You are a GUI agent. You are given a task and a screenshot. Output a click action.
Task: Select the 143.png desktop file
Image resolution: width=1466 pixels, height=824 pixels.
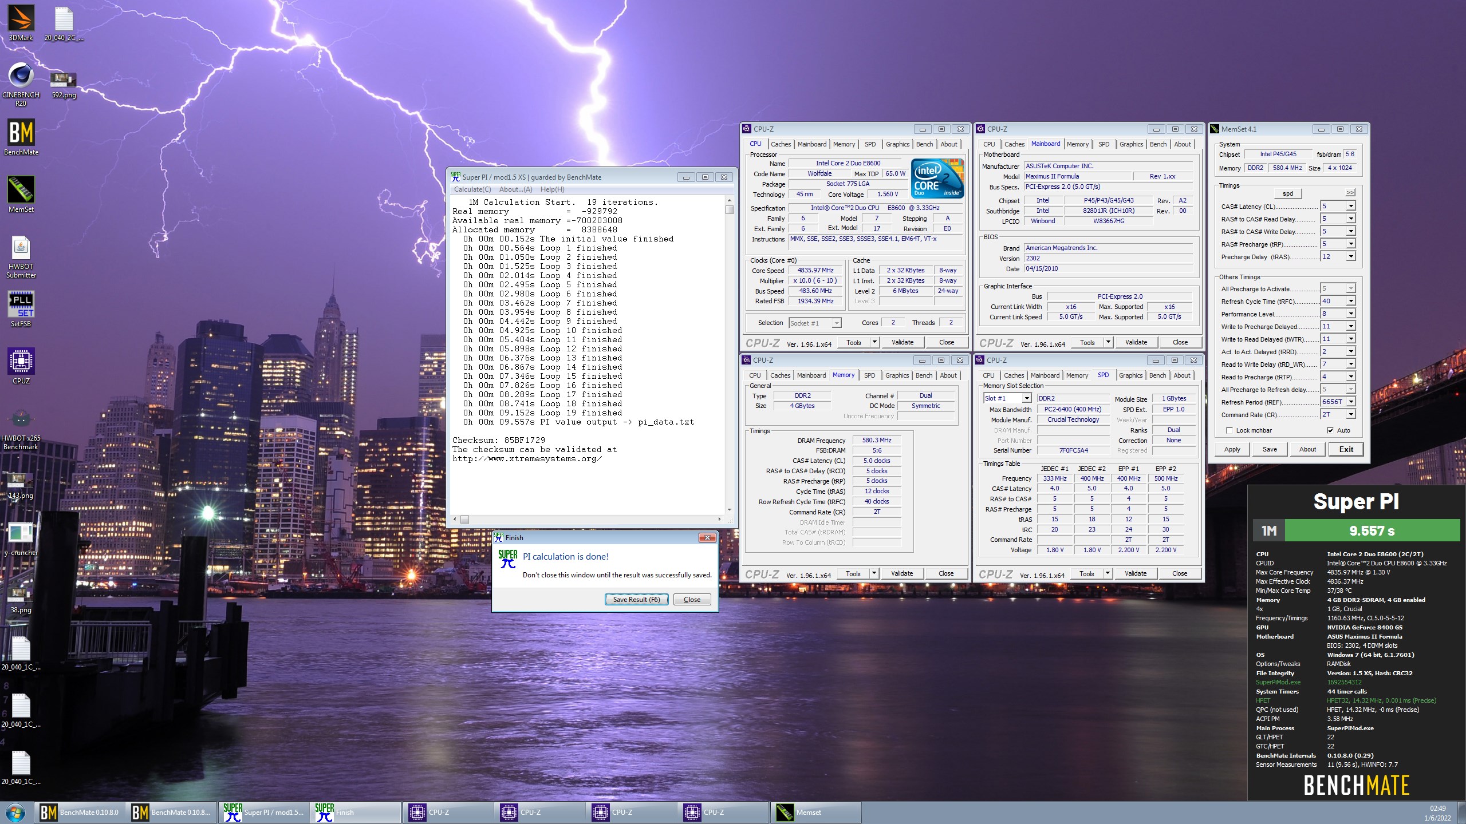(21, 485)
